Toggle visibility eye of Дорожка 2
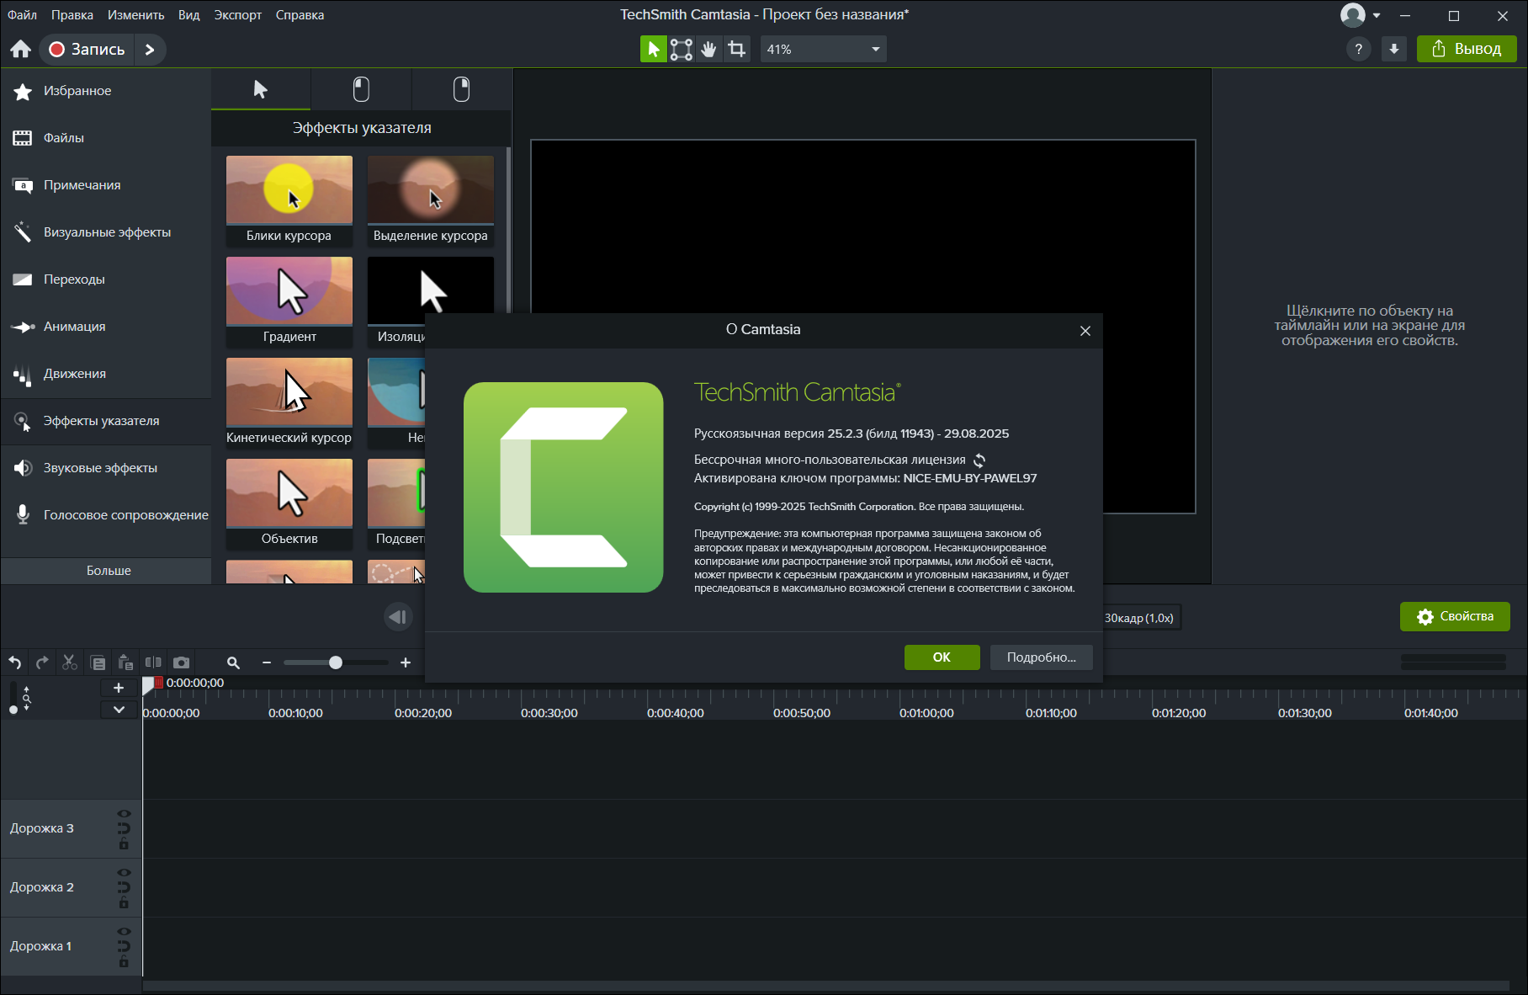This screenshot has width=1528, height=995. [124, 873]
